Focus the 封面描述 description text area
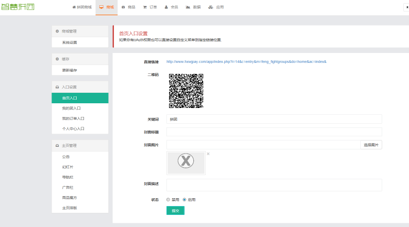This screenshot has width=409, height=227. pyautogui.click(x=274, y=185)
